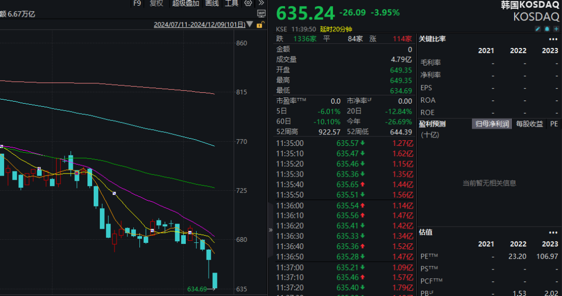This screenshot has width=562, height=296.
Task: Add KOSDAQ to watchlist plus icon
Action: pos(556,29)
